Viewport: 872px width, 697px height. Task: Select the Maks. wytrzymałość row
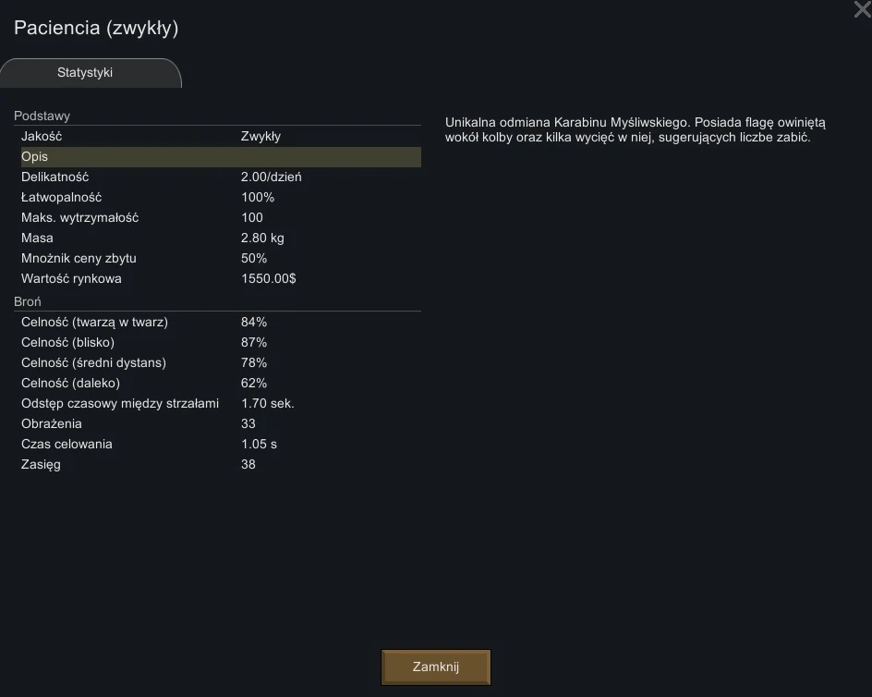pos(221,217)
